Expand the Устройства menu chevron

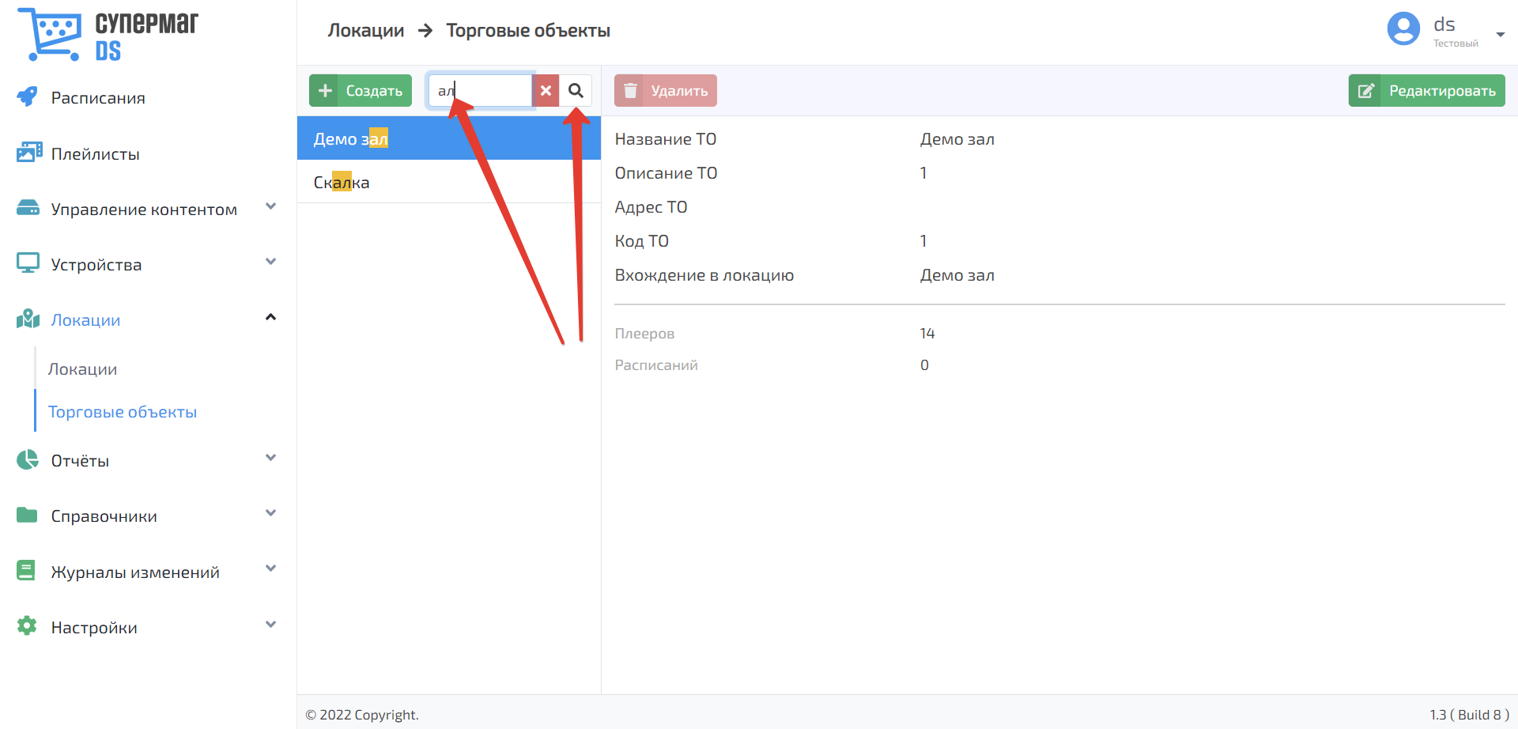pyautogui.click(x=271, y=262)
